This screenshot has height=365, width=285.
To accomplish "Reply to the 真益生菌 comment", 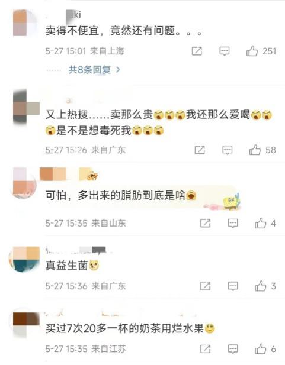I will click(x=233, y=286).
